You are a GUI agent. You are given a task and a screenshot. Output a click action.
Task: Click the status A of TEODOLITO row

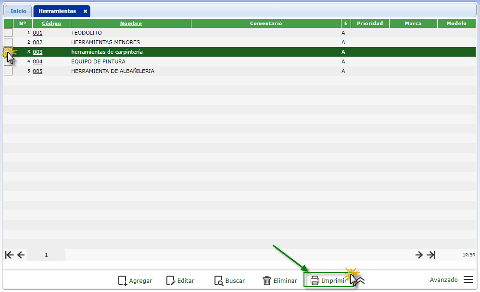pos(343,33)
